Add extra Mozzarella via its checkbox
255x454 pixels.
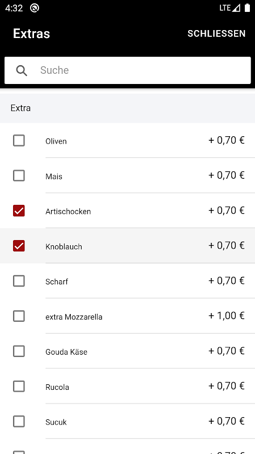click(19, 316)
